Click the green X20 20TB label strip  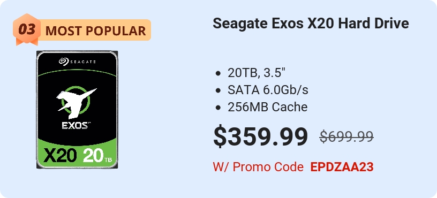[77, 155]
